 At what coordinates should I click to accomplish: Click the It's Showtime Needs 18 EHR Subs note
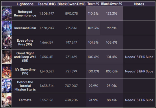(x=139, y=71)
